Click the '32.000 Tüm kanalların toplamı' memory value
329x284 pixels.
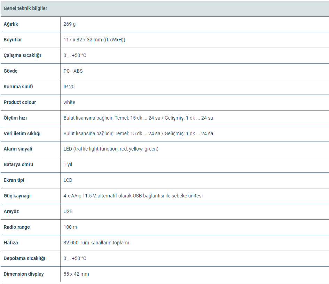click(x=96, y=243)
